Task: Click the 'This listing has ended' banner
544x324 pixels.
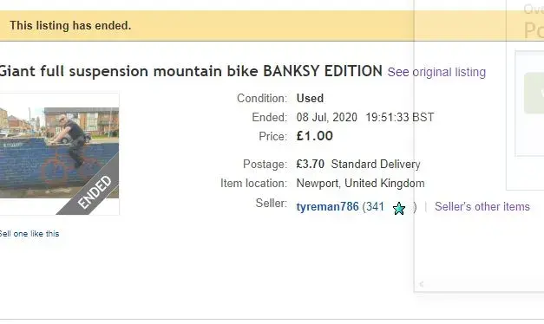Action: (206, 26)
